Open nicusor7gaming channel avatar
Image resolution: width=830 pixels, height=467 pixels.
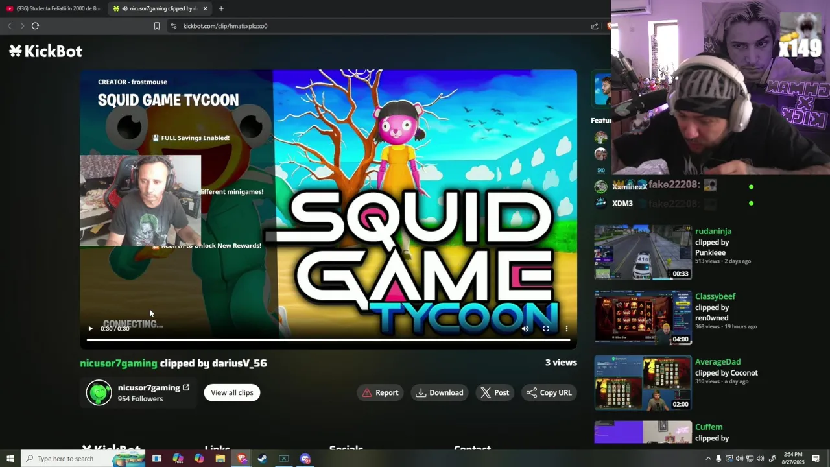99,392
